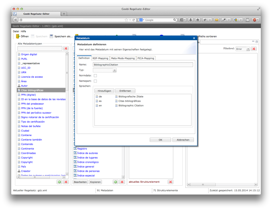Maximize the right validation panel

[257, 42]
